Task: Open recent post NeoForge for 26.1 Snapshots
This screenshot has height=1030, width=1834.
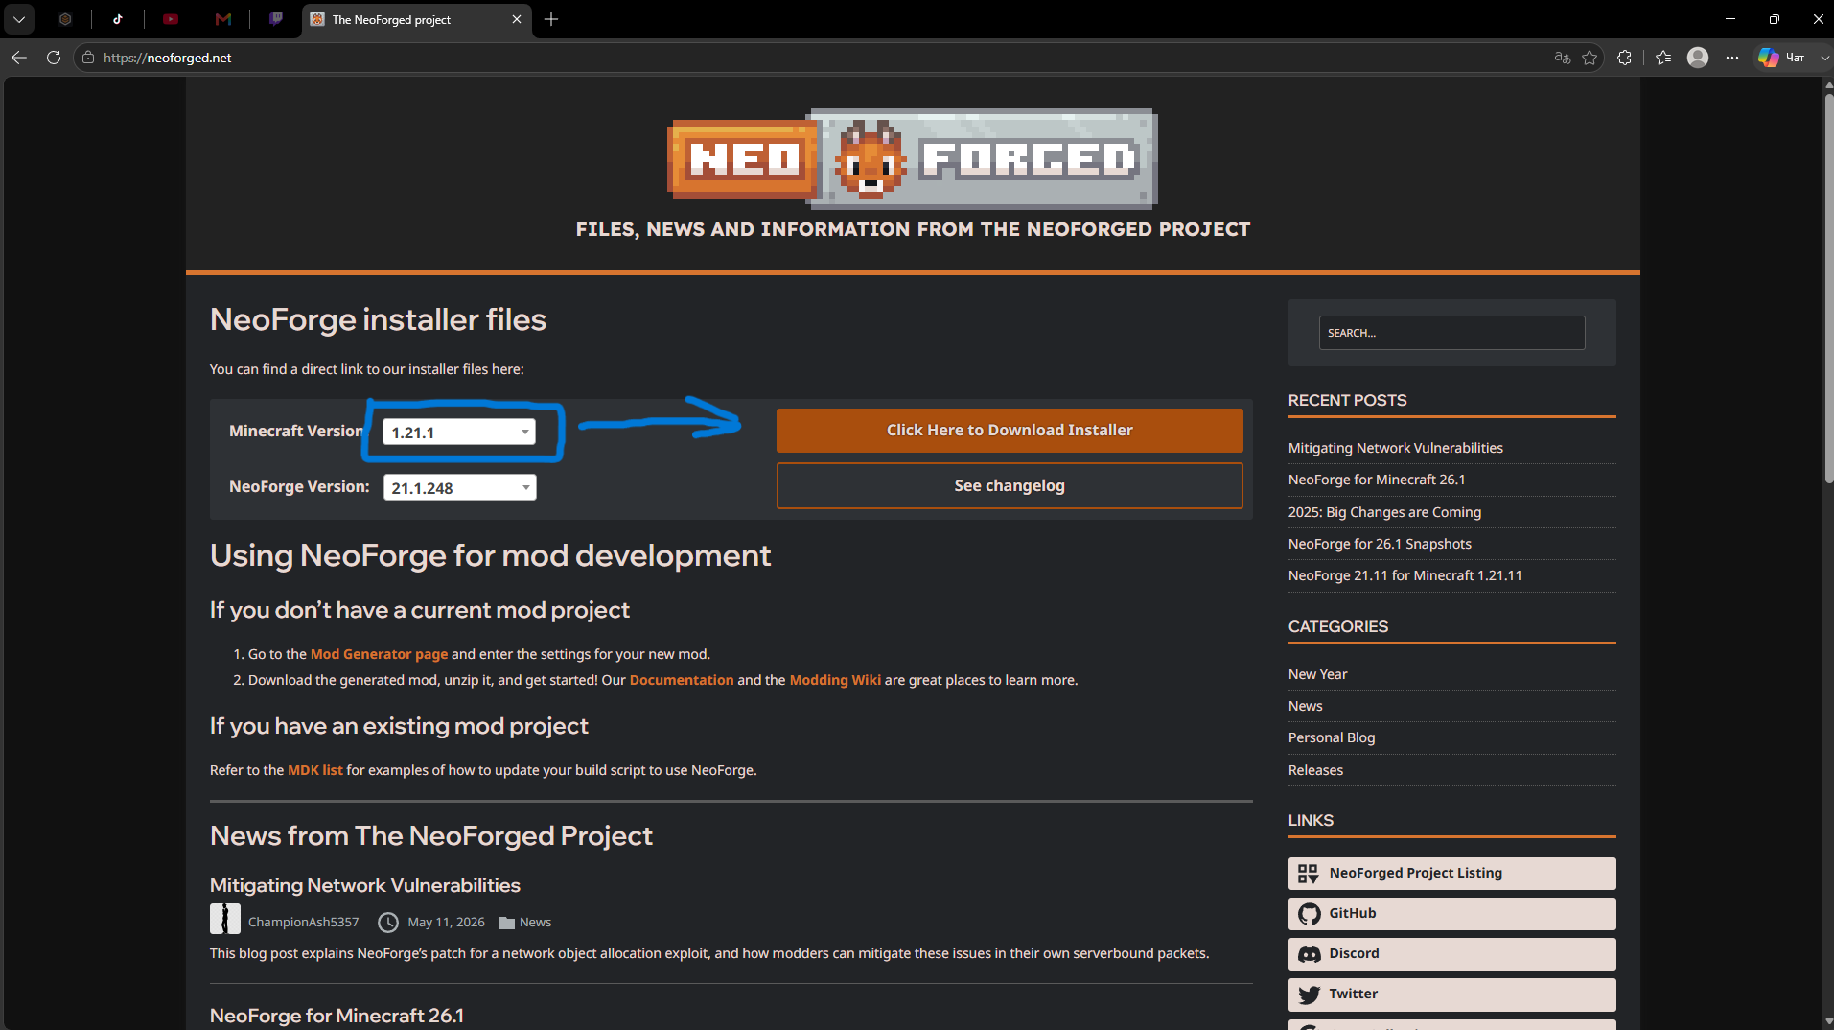Action: pos(1380,544)
